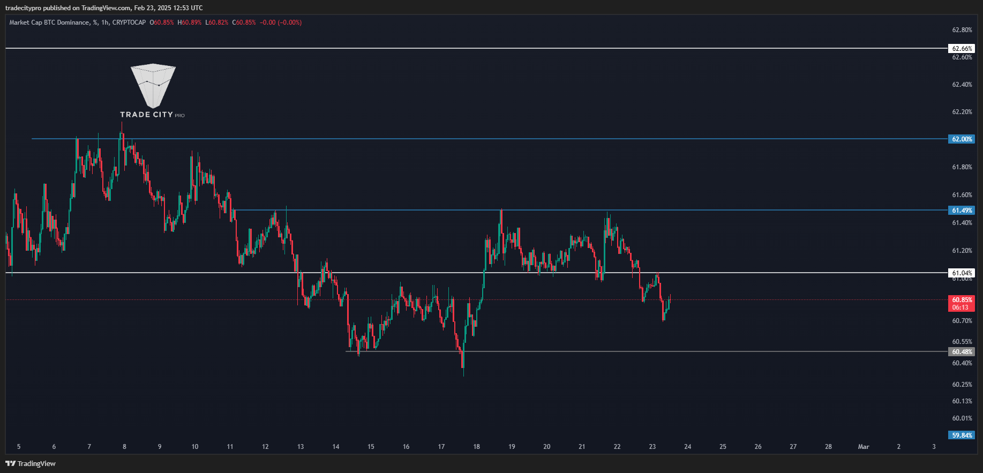Click the close value C60.85%

[244, 22]
